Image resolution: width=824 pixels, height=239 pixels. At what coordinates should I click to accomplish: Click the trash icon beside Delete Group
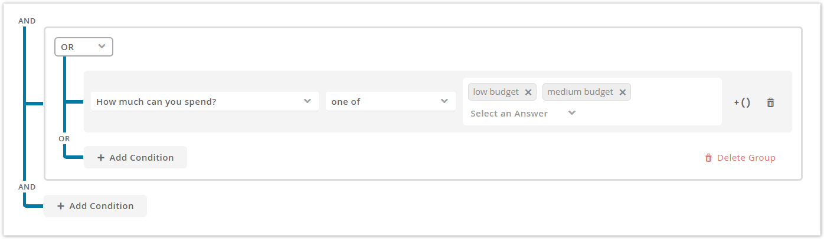(708, 158)
